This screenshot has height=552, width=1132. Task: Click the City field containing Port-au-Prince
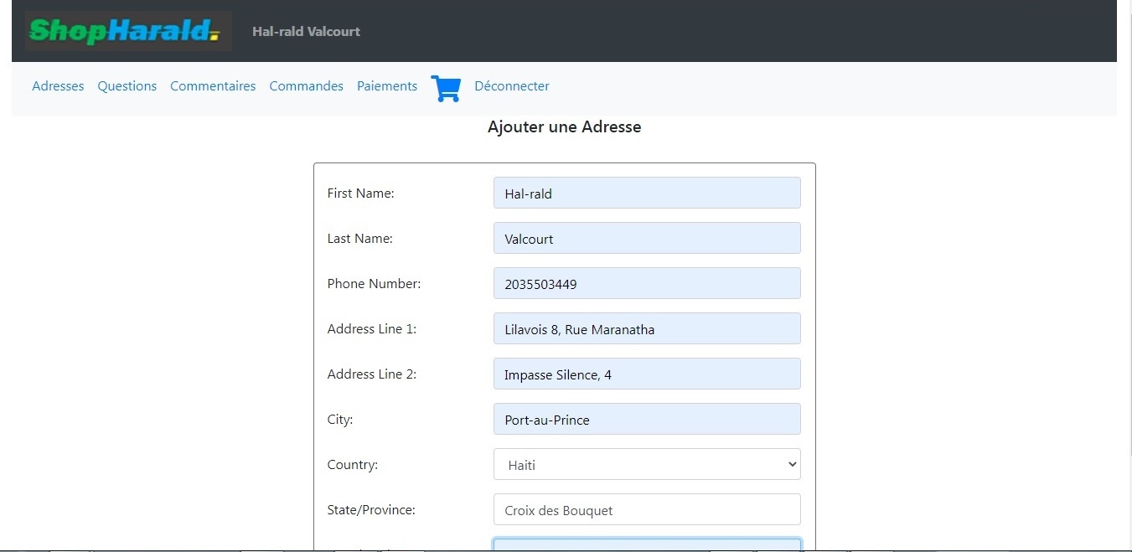point(647,420)
